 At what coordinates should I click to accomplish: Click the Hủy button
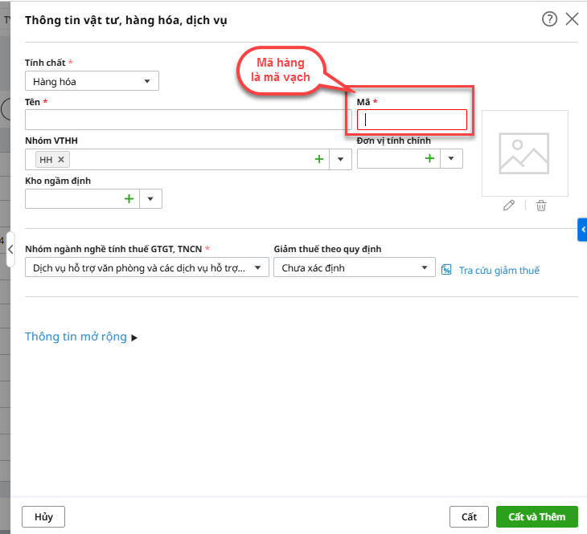tap(43, 516)
